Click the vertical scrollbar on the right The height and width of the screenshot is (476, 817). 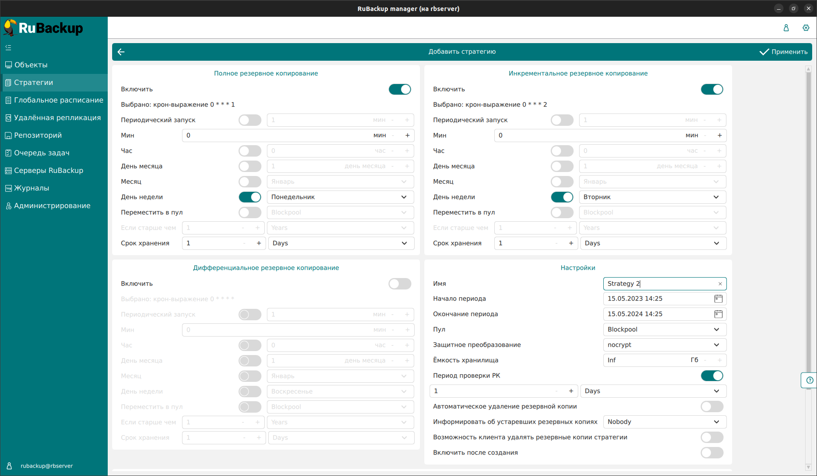pos(808,220)
